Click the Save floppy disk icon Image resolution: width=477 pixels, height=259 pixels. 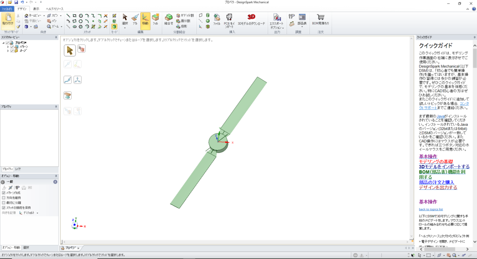[16, 2]
